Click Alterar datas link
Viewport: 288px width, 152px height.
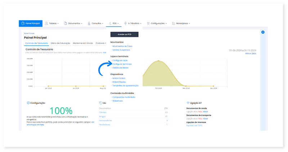tap(251, 53)
